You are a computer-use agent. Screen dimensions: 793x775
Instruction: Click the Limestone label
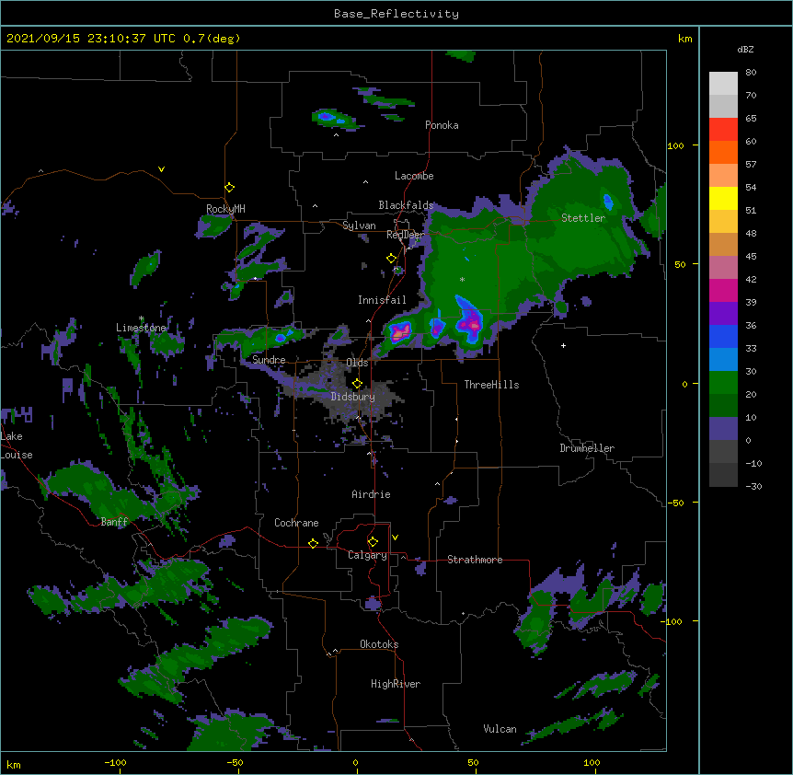click(141, 328)
